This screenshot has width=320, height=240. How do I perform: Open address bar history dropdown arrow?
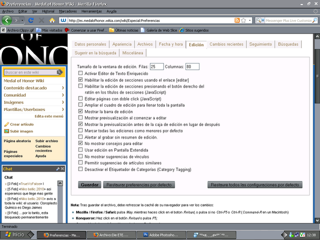click(250, 20)
